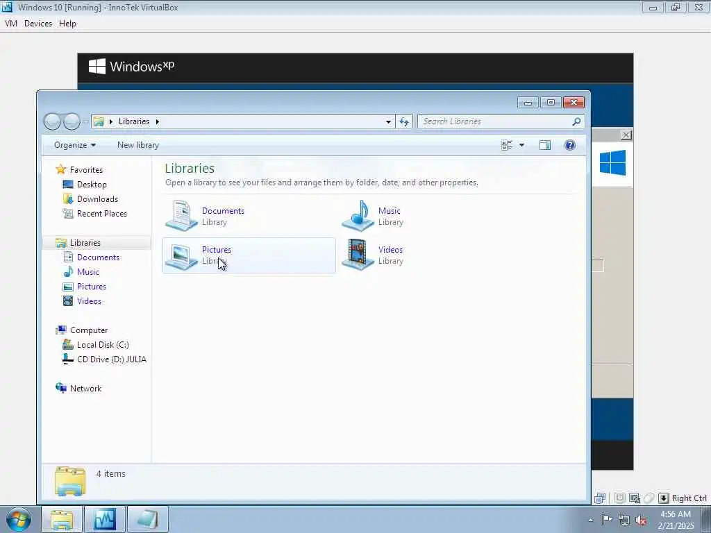This screenshot has width=711, height=533.
Task: Click the taskbar clock and date
Action: tap(676, 520)
